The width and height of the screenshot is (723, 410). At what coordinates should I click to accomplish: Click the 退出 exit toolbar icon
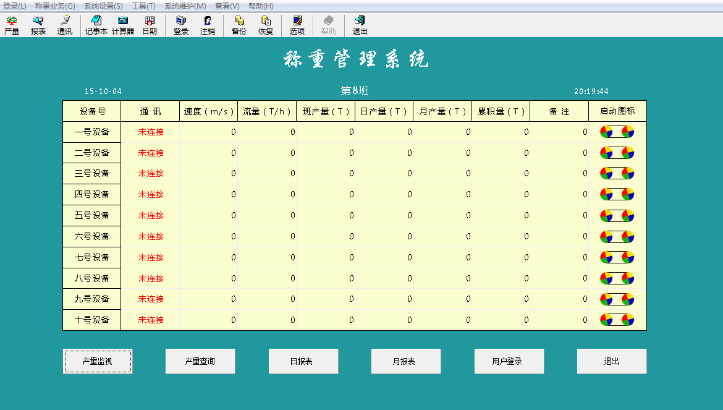click(x=360, y=25)
